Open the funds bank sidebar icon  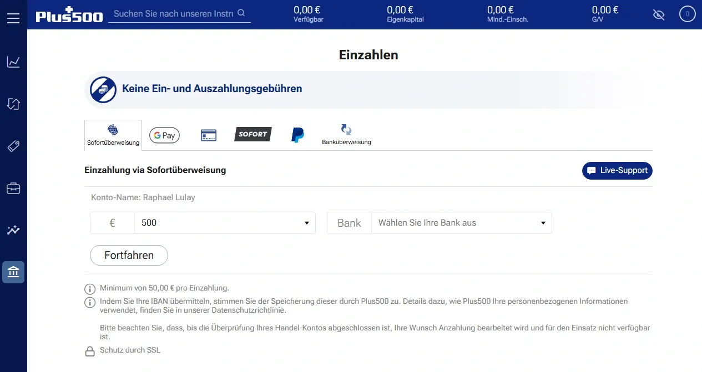click(13, 272)
